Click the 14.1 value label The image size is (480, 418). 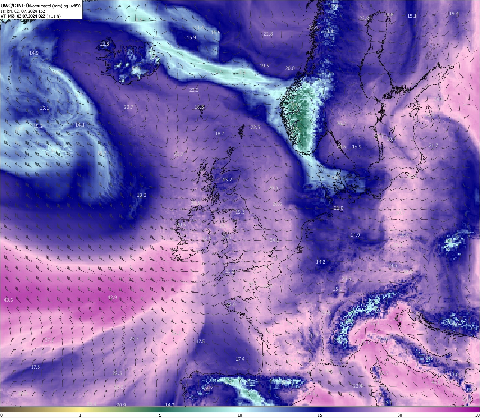coord(80,125)
